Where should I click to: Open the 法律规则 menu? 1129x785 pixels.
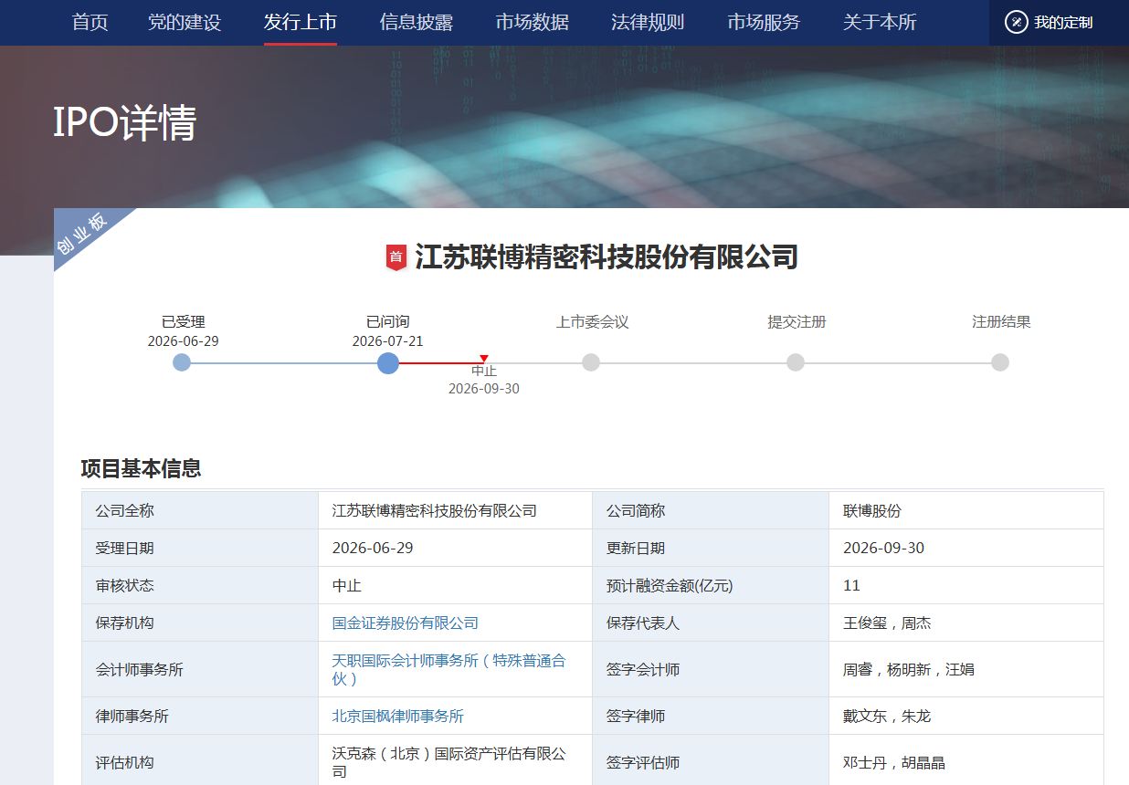648,22
